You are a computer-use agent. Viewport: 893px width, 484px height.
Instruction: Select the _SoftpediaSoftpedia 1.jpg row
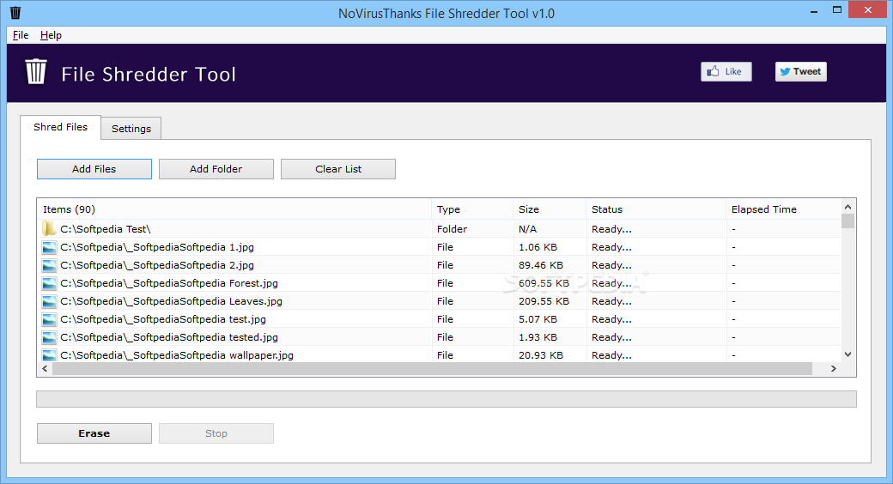click(x=439, y=247)
